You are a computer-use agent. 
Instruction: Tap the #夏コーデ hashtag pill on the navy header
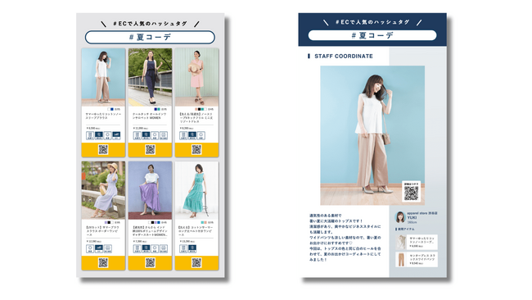pos(372,35)
